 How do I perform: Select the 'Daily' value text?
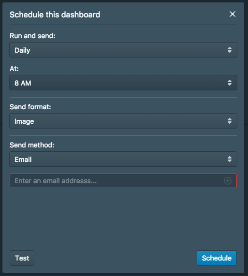tap(22, 50)
